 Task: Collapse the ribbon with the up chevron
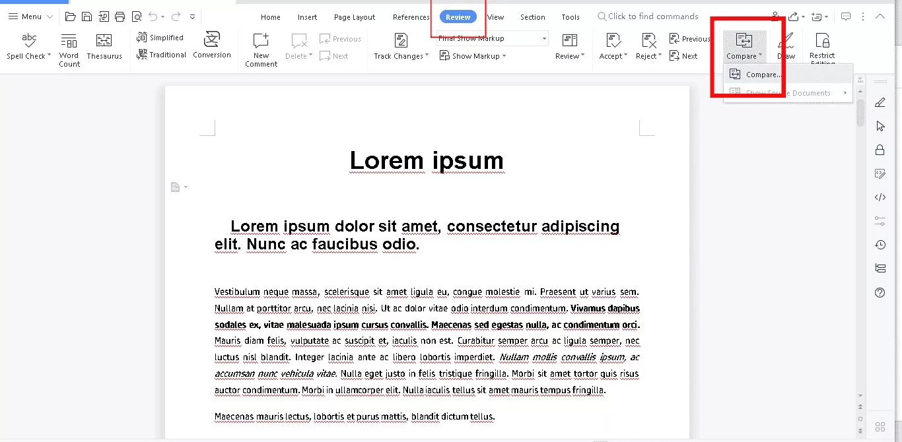coord(880,16)
